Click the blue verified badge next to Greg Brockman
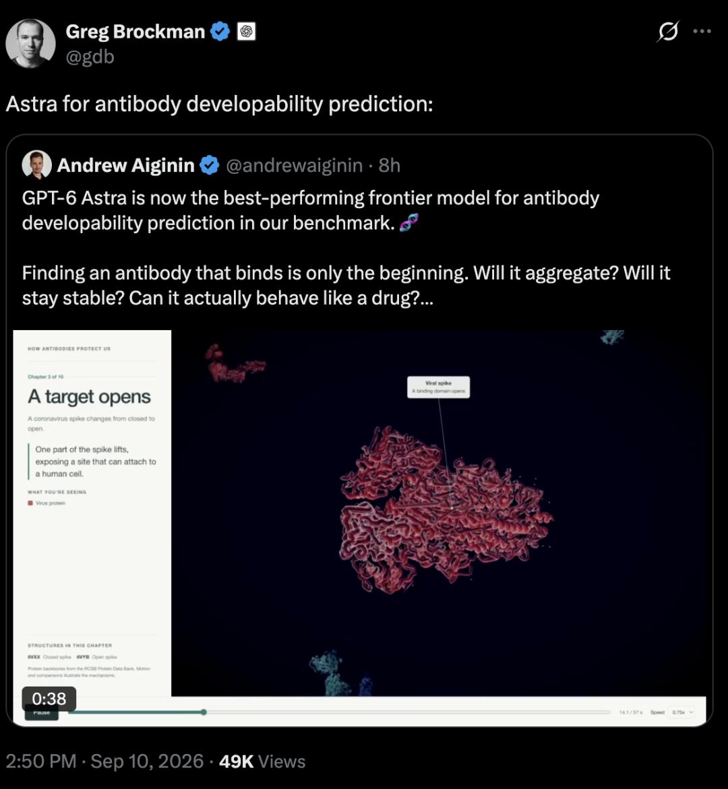 [x=220, y=32]
